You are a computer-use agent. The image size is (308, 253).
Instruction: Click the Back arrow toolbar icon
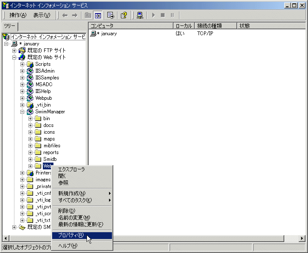[65, 15]
